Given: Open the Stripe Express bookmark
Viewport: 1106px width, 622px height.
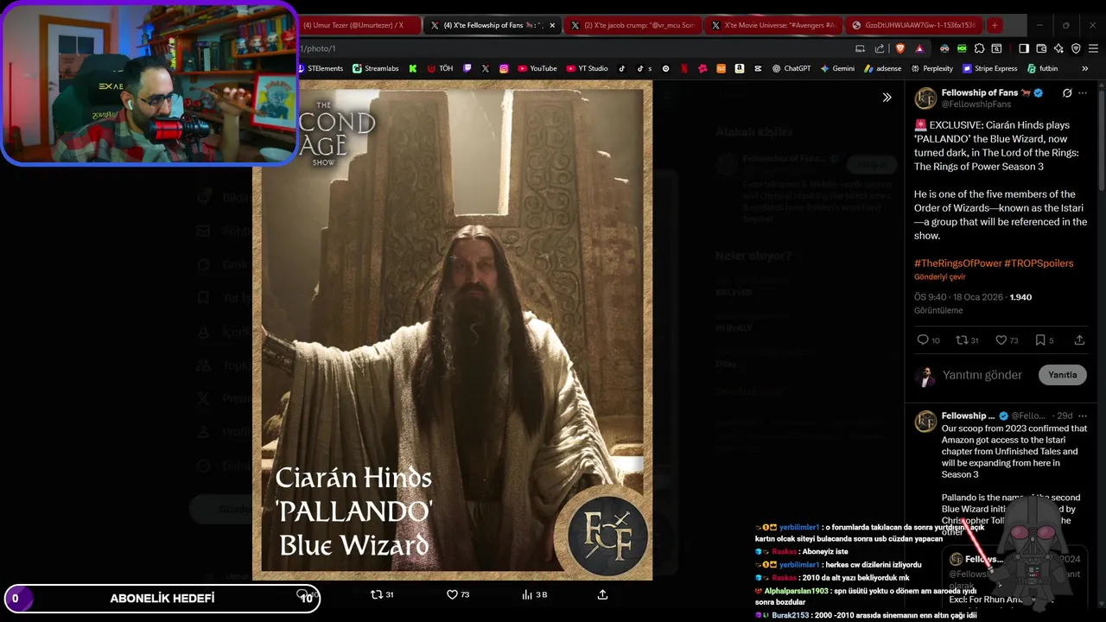Looking at the screenshot, I should point(989,68).
